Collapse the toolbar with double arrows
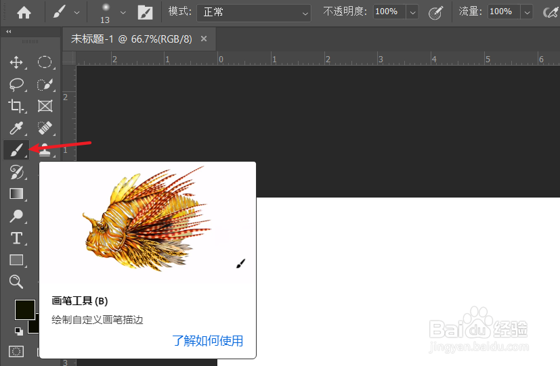This screenshot has width=560, height=366. coord(9,32)
